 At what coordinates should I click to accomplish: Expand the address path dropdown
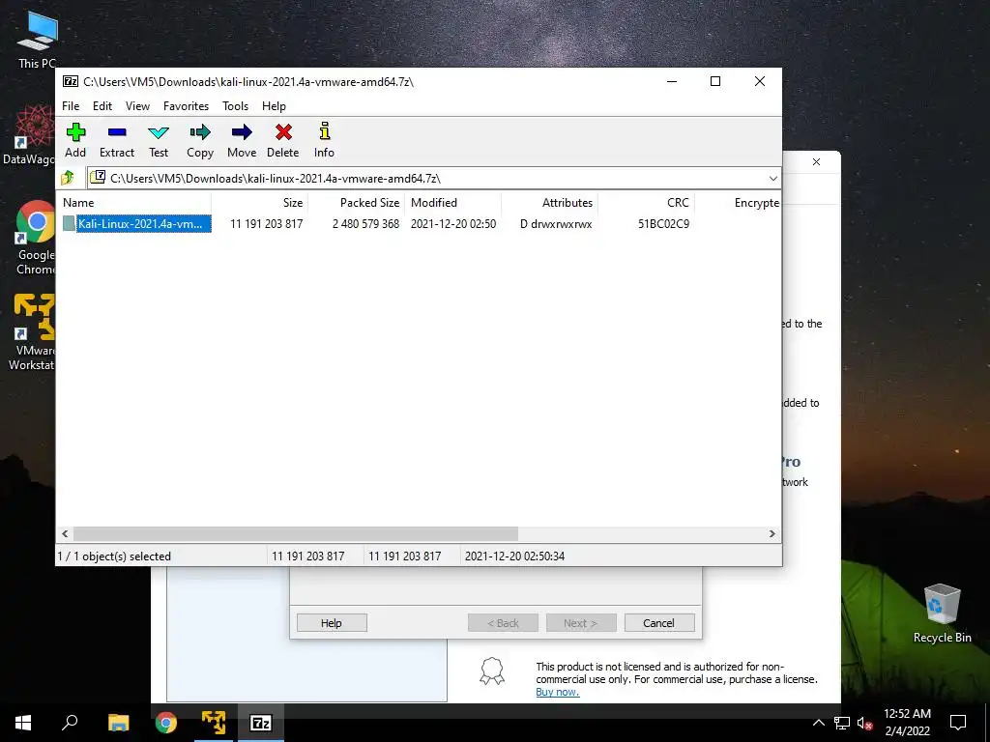[772, 179]
